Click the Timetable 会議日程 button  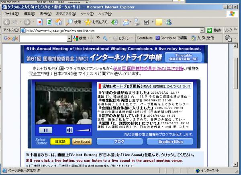point(183,57)
